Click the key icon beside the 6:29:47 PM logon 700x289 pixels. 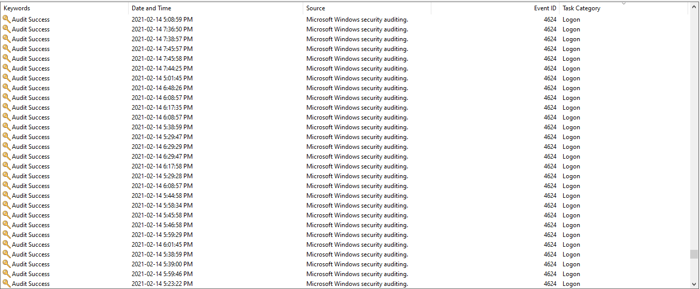click(6, 157)
